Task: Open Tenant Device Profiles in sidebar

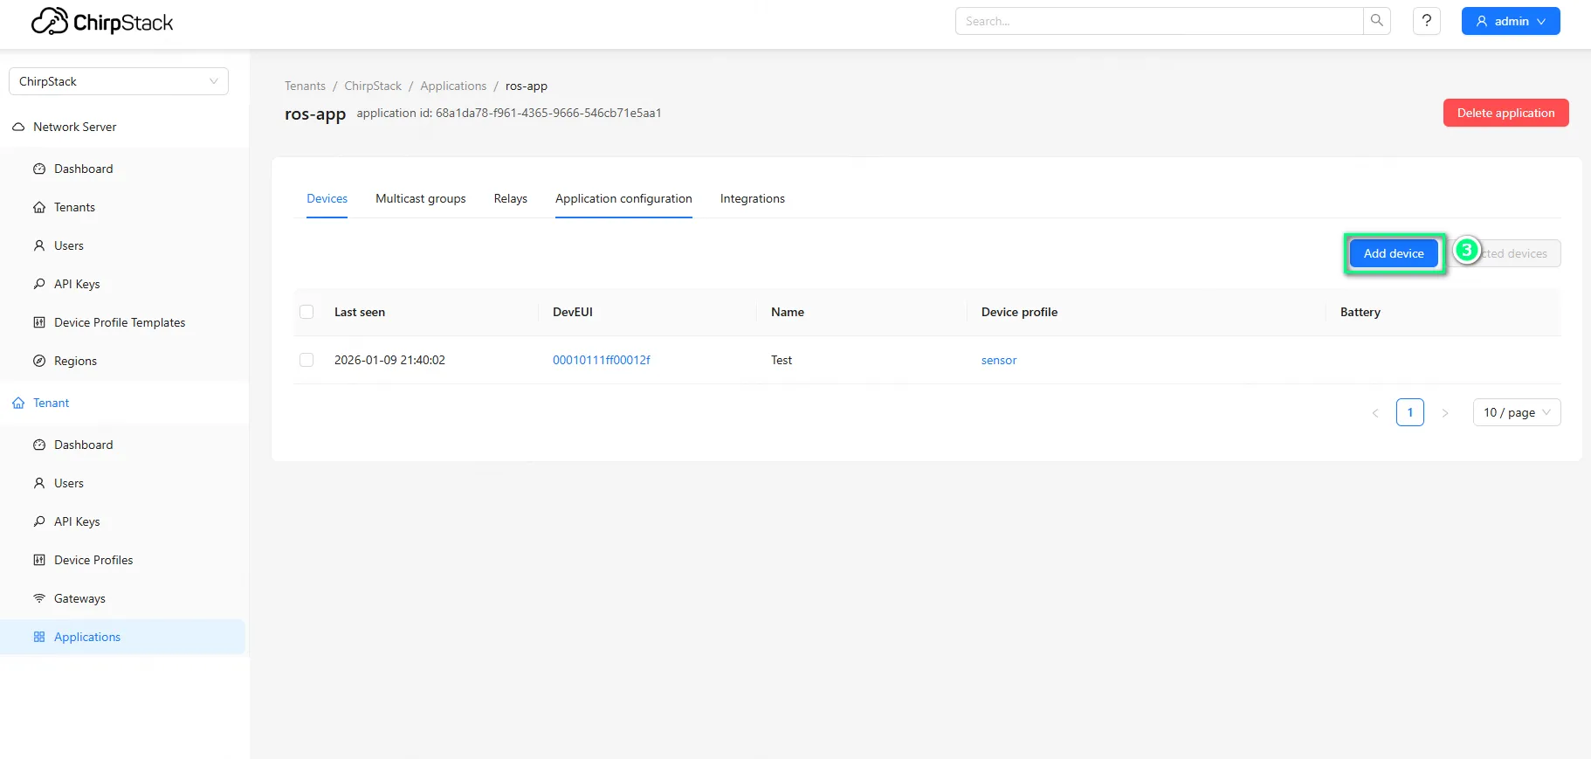Action: [x=93, y=560]
